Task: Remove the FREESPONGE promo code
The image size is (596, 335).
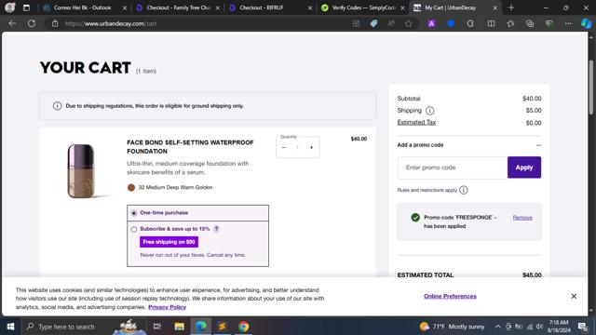Action: pyautogui.click(x=522, y=218)
